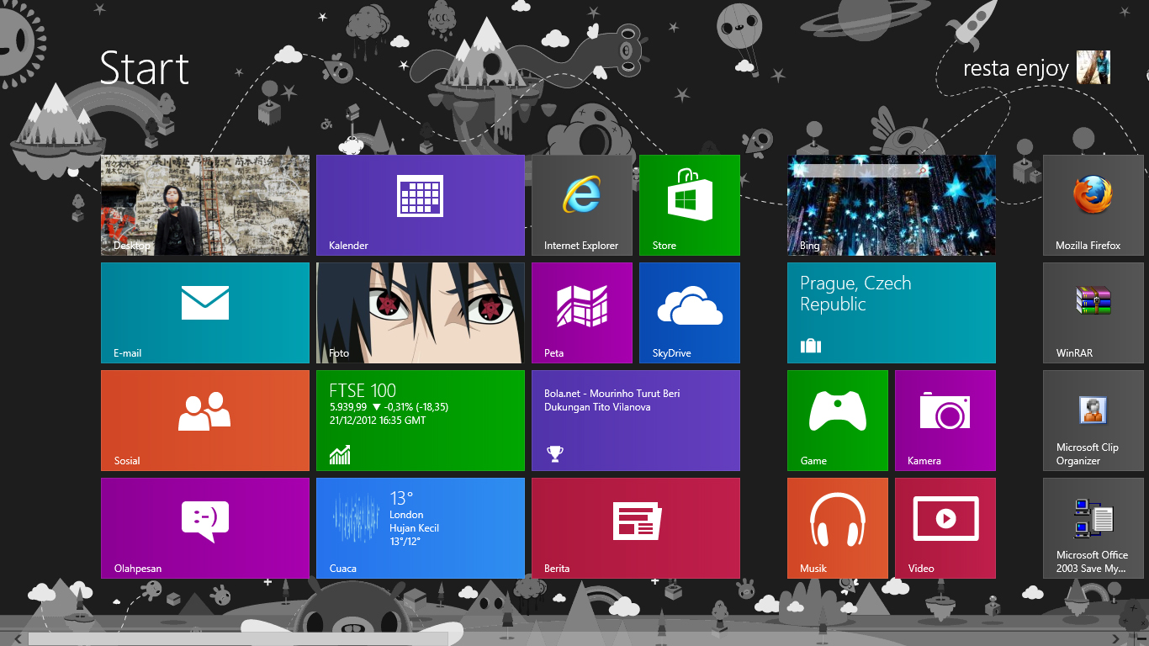Open the Kalender calendar tile
The height and width of the screenshot is (646, 1149).
[x=421, y=205]
